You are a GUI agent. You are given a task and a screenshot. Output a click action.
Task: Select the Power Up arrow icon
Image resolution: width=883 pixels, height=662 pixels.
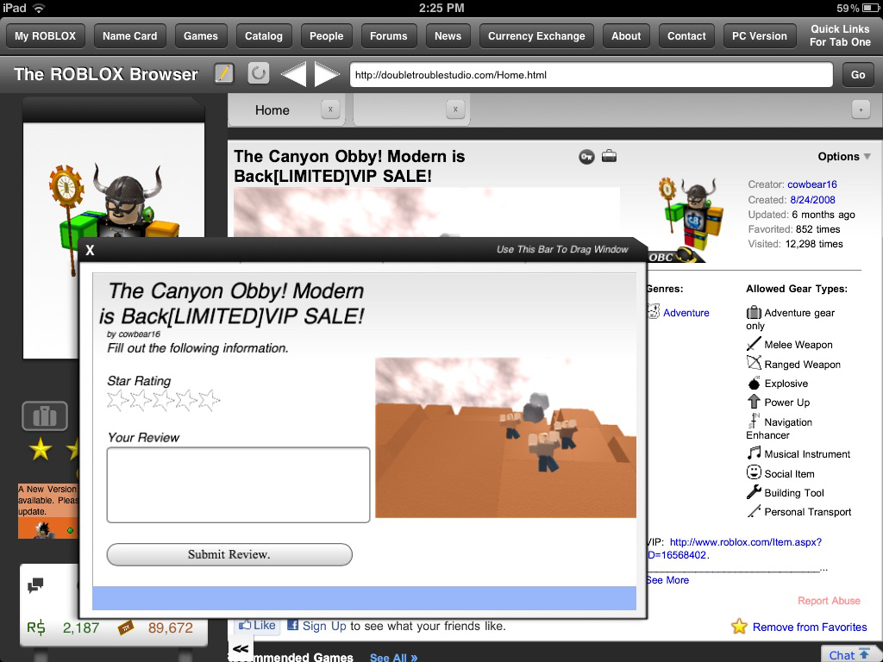754,402
